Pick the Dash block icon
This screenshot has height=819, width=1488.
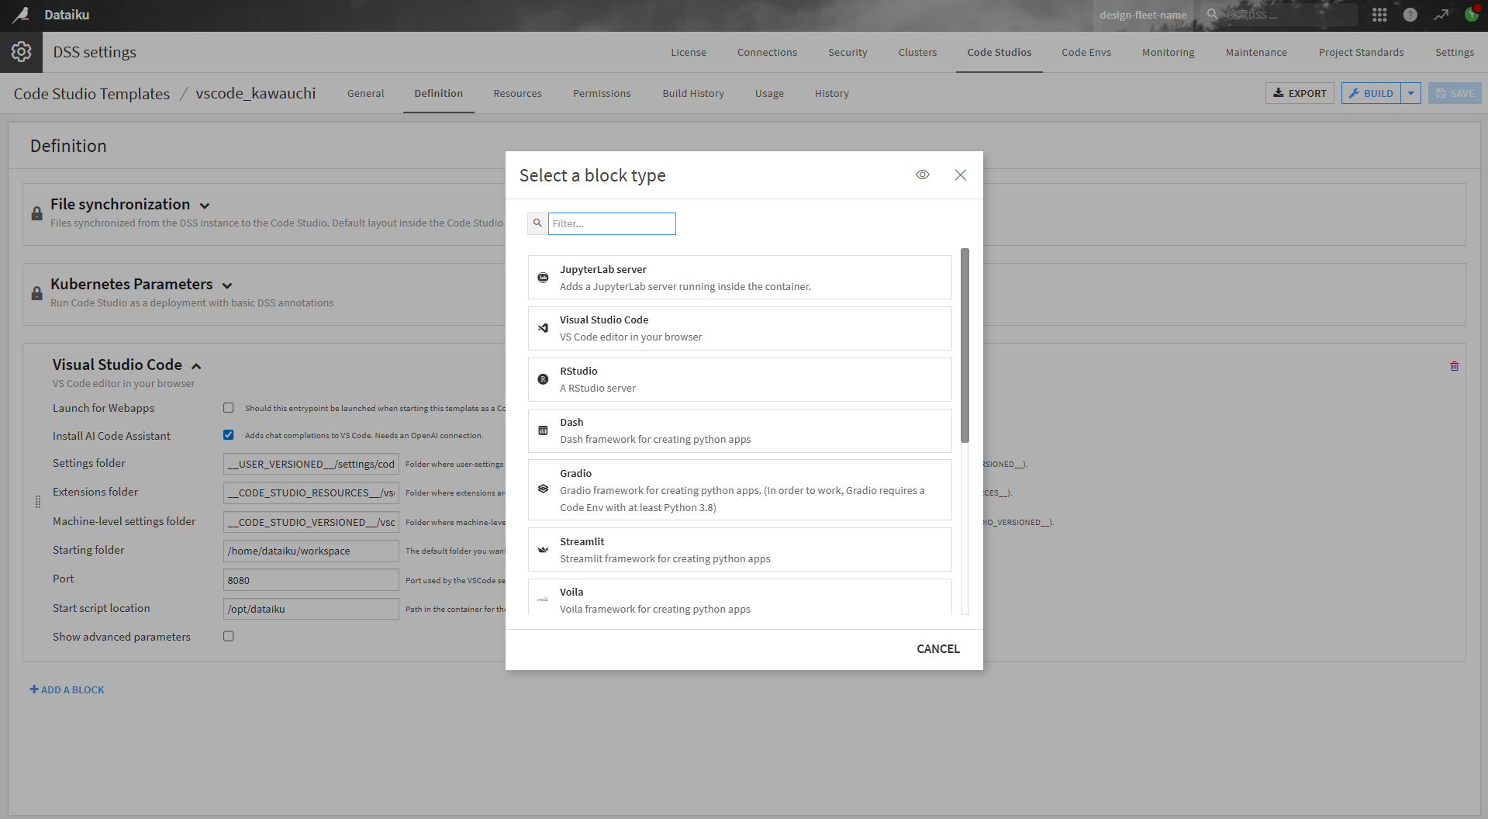click(x=543, y=430)
